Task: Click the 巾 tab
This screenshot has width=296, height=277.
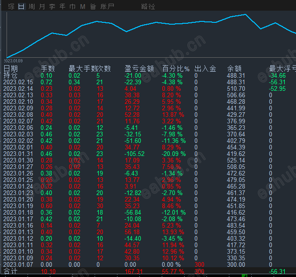Action: click(72, 7)
